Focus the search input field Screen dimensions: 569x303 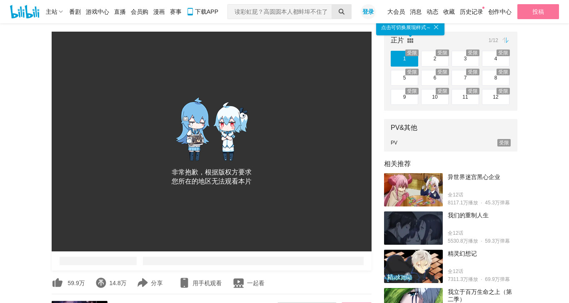point(280,12)
